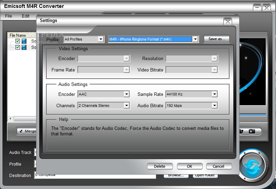Click the disabled Frame Rate dropdown
Screen dimensions: 276x189
104,70
